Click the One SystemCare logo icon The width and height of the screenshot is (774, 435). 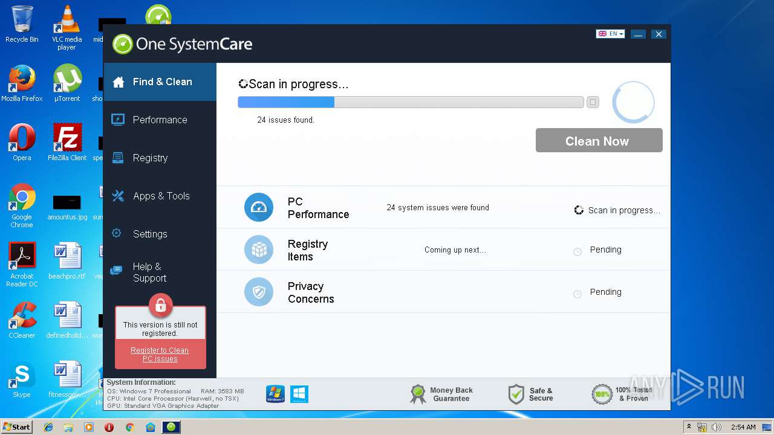click(122, 43)
